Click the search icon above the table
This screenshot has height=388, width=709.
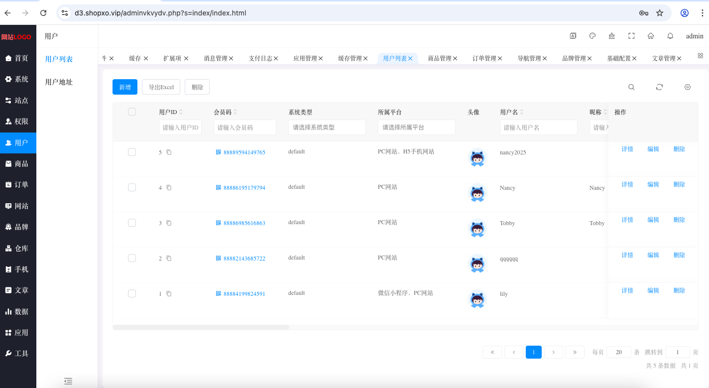(x=631, y=87)
